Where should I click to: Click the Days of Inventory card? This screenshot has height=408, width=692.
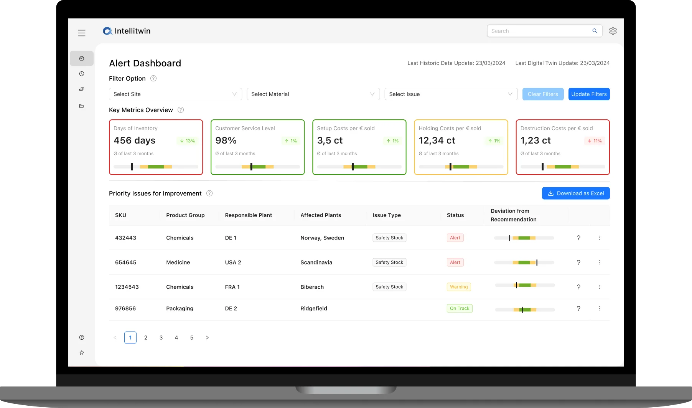coord(156,147)
